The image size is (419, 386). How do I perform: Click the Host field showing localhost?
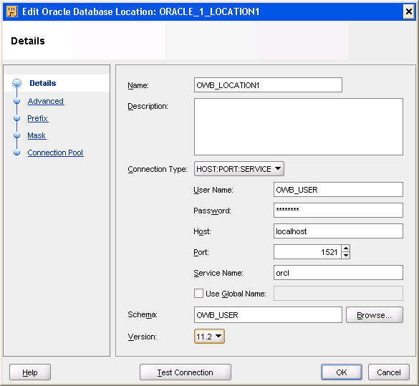point(338,231)
